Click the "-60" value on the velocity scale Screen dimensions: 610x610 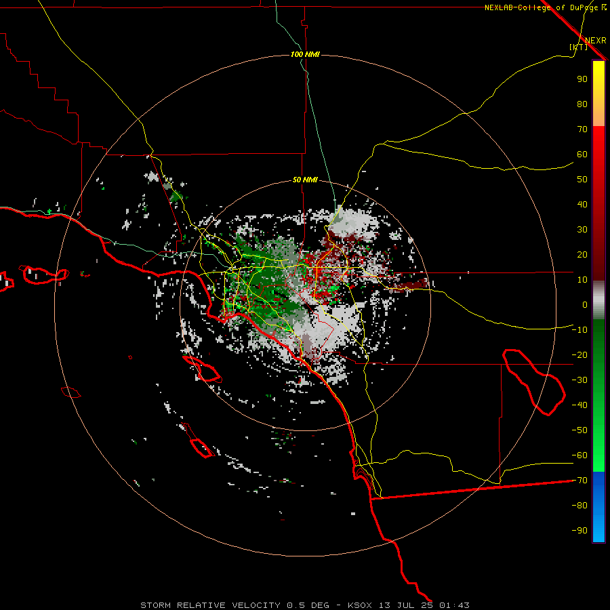(x=579, y=455)
